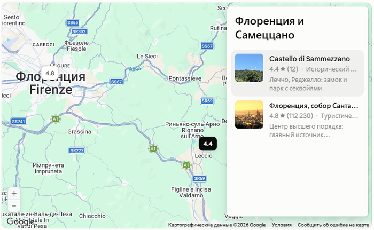374x230 pixels.
Task: Open the Условия terms link
Action: click(x=282, y=225)
